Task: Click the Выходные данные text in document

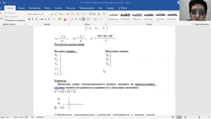Action: click(117, 51)
